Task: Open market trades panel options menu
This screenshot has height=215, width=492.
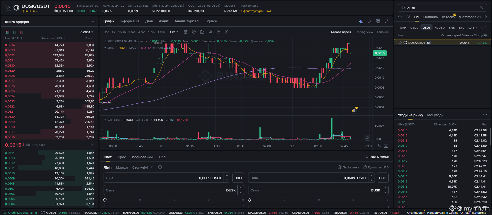Action: 485,115
